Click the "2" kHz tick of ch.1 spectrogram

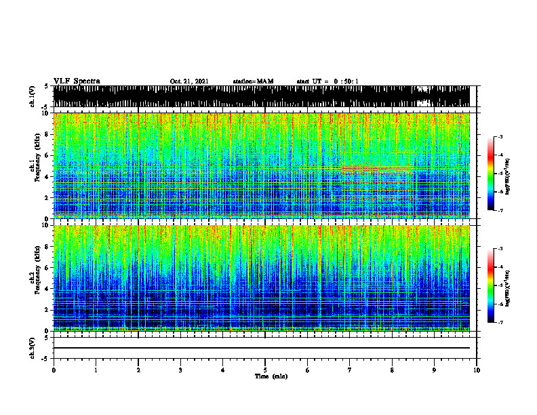(47, 198)
